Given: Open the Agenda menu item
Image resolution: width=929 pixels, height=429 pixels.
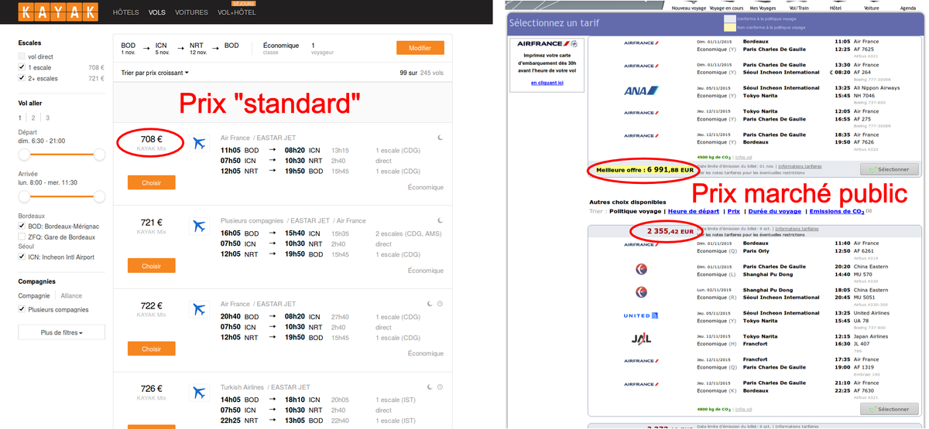Looking at the screenshot, I should pyautogui.click(x=907, y=8).
